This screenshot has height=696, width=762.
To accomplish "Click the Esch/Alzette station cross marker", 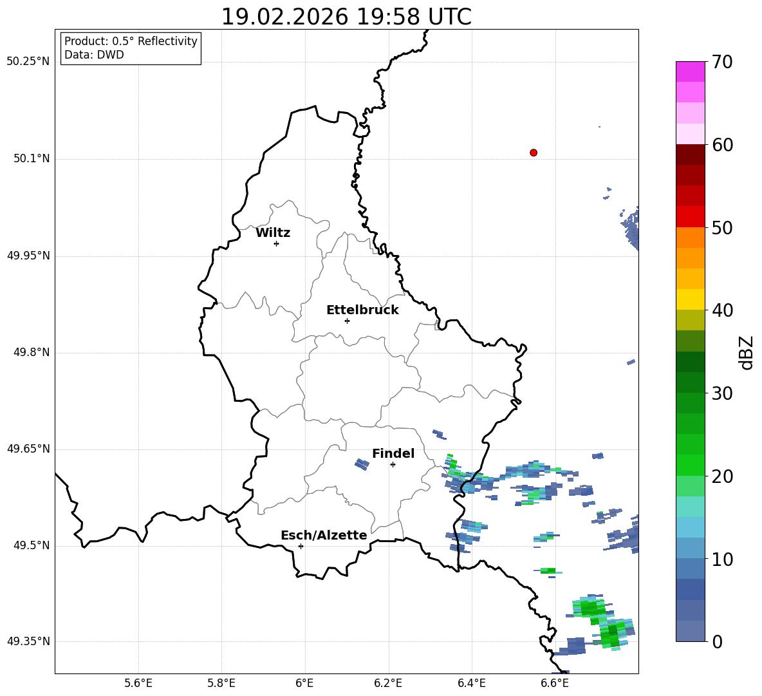I will (301, 546).
